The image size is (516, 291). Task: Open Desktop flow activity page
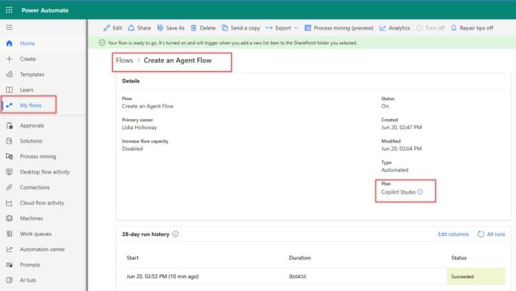(x=44, y=172)
